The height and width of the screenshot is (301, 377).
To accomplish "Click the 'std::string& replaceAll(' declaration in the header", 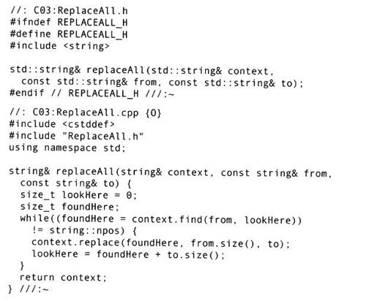I will (79, 70).
